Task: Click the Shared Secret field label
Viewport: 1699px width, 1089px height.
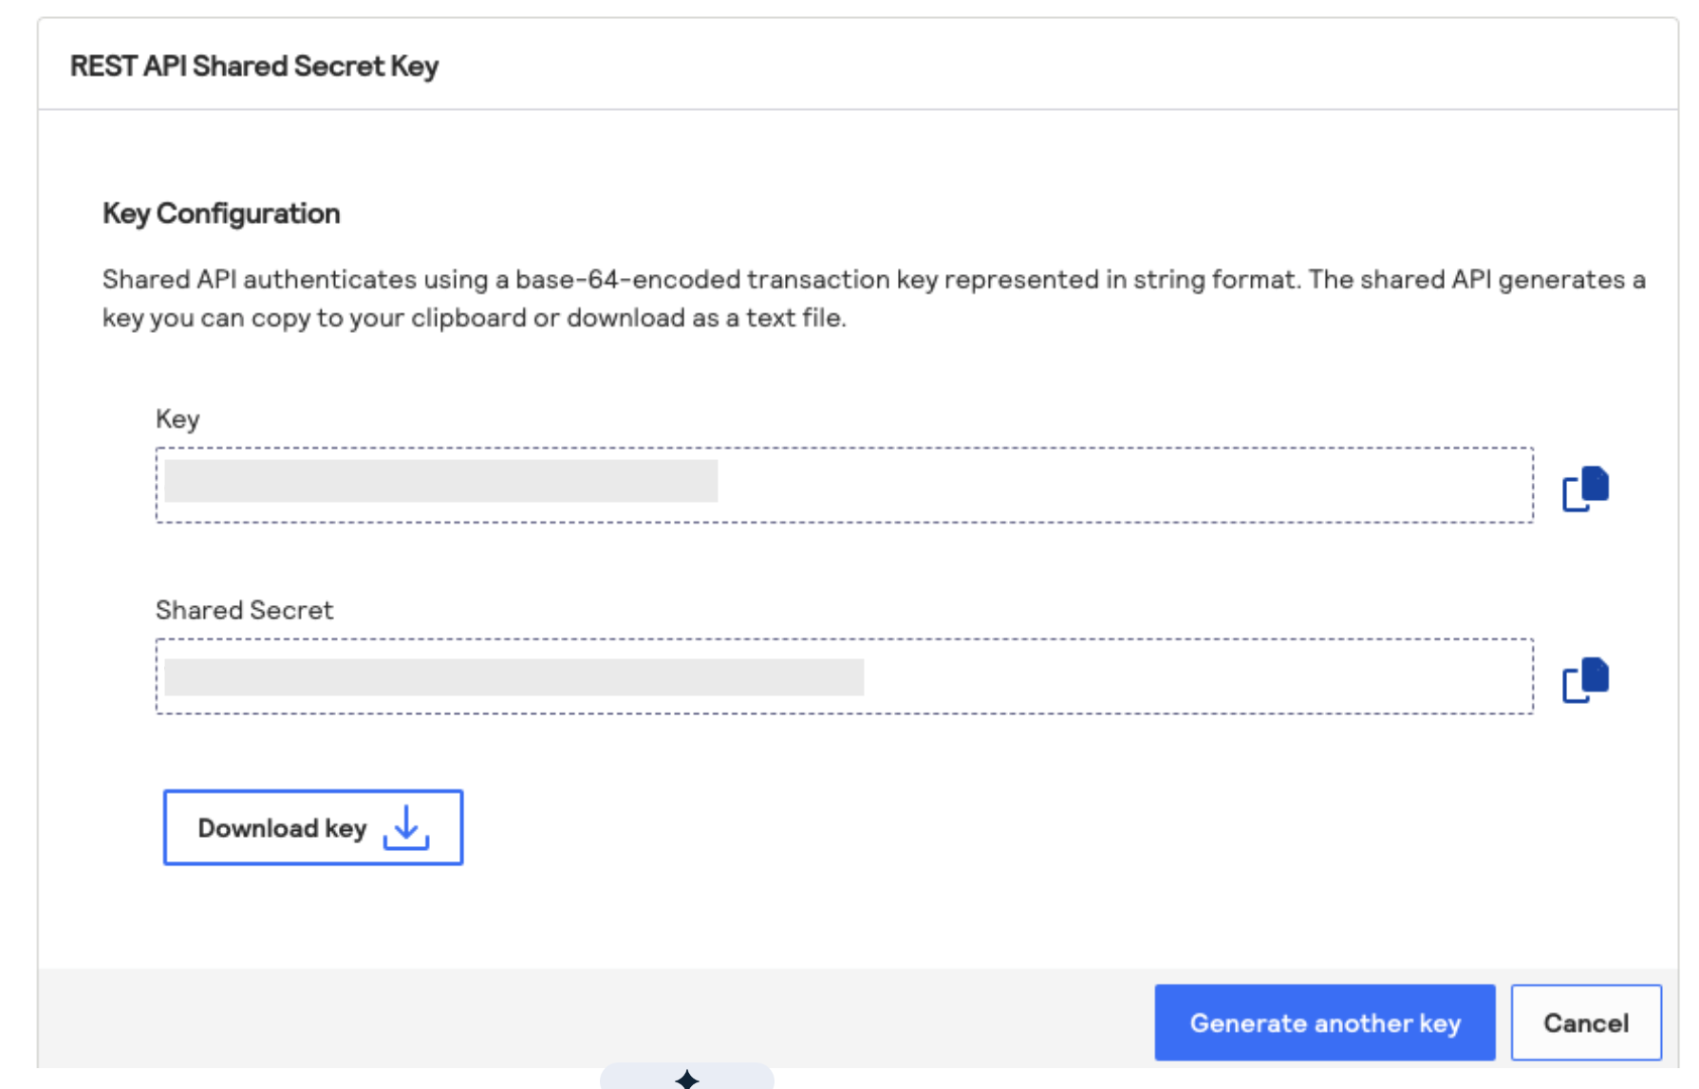Action: pos(244,610)
